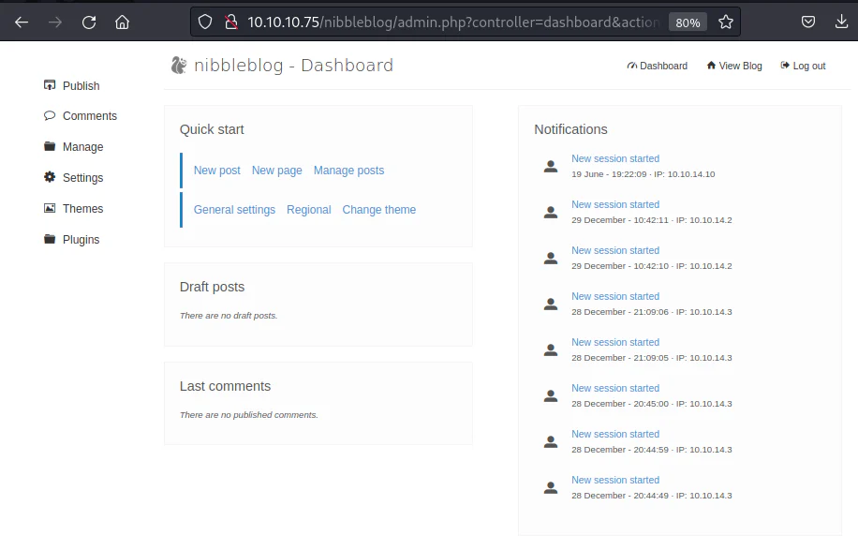The height and width of the screenshot is (550, 858).
Task: Click the Settings gear icon
Action: pyautogui.click(x=50, y=177)
